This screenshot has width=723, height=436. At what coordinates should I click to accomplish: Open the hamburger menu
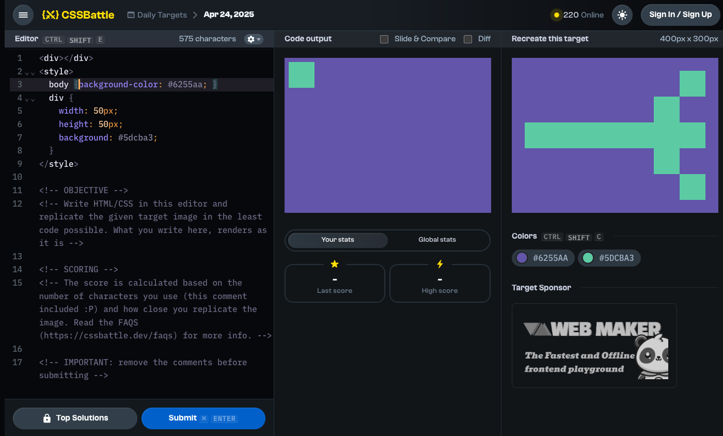click(23, 15)
